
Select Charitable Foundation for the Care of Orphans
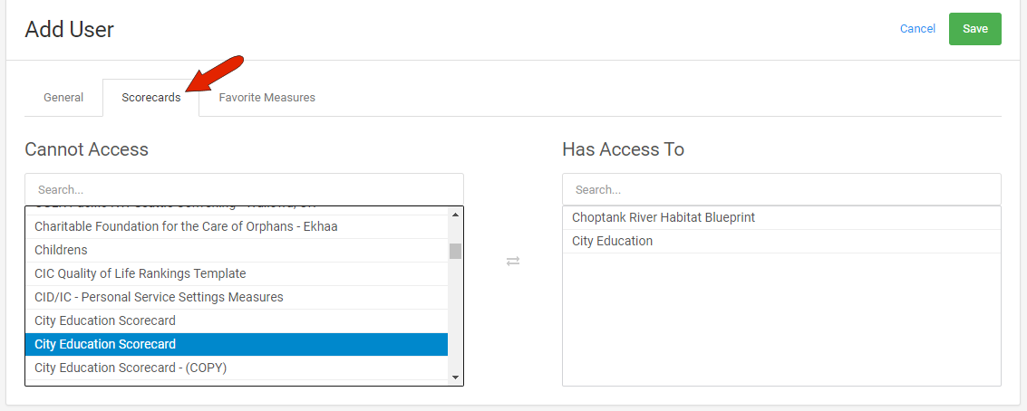pos(186,226)
